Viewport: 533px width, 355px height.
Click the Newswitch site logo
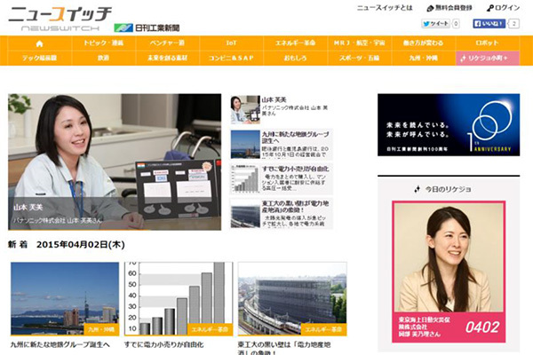[x=60, y=19]
